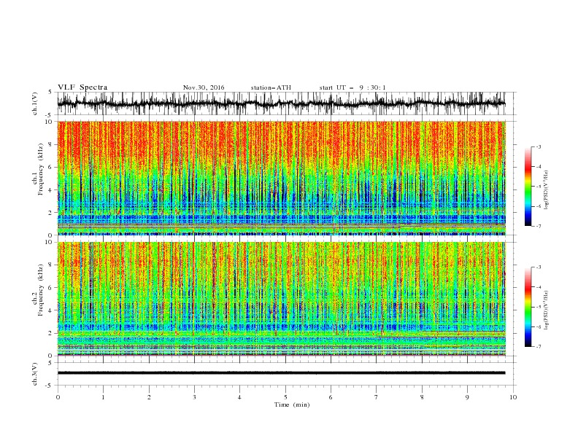Click the "9" tick on the time axis
This screenshot has height=446, width=578.
tap(467, 397)
